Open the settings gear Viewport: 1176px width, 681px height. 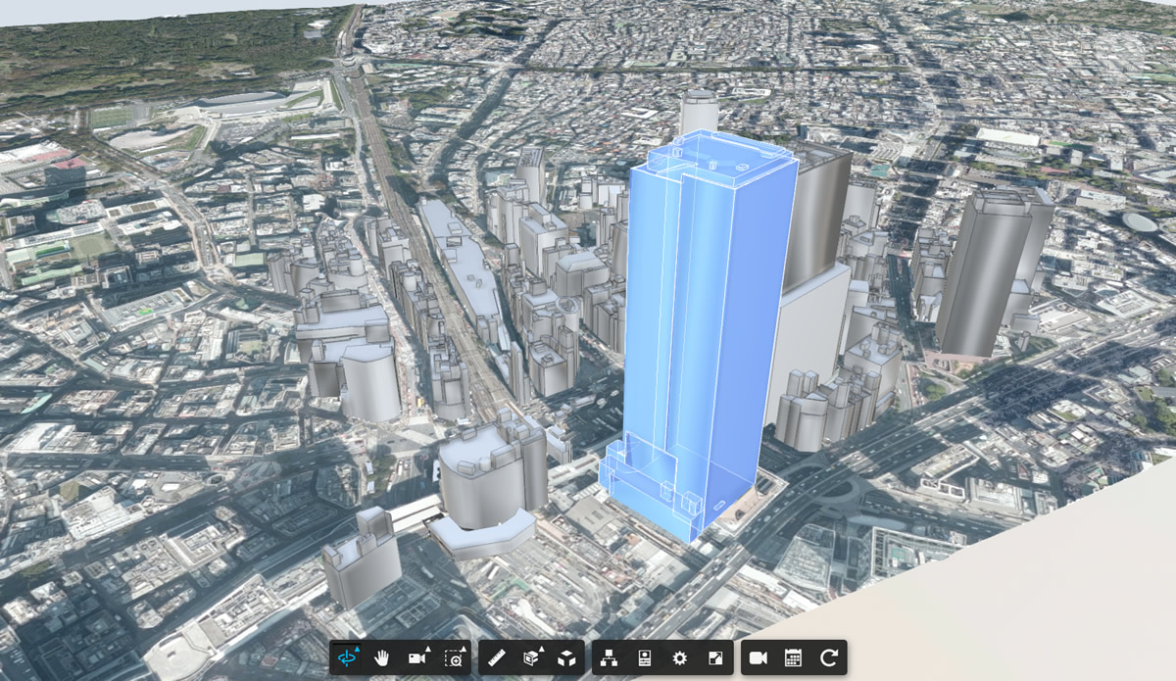click(679, 656)
